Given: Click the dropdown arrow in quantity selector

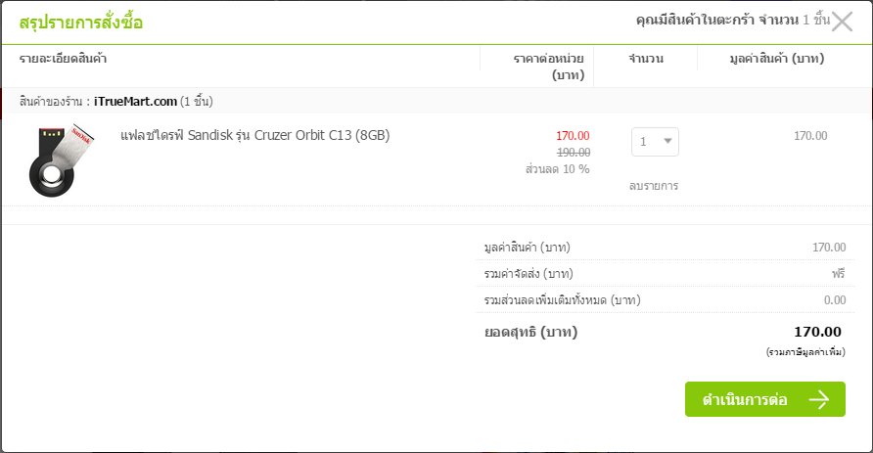Looking at the screenshot, I should (x=667, y=141).
